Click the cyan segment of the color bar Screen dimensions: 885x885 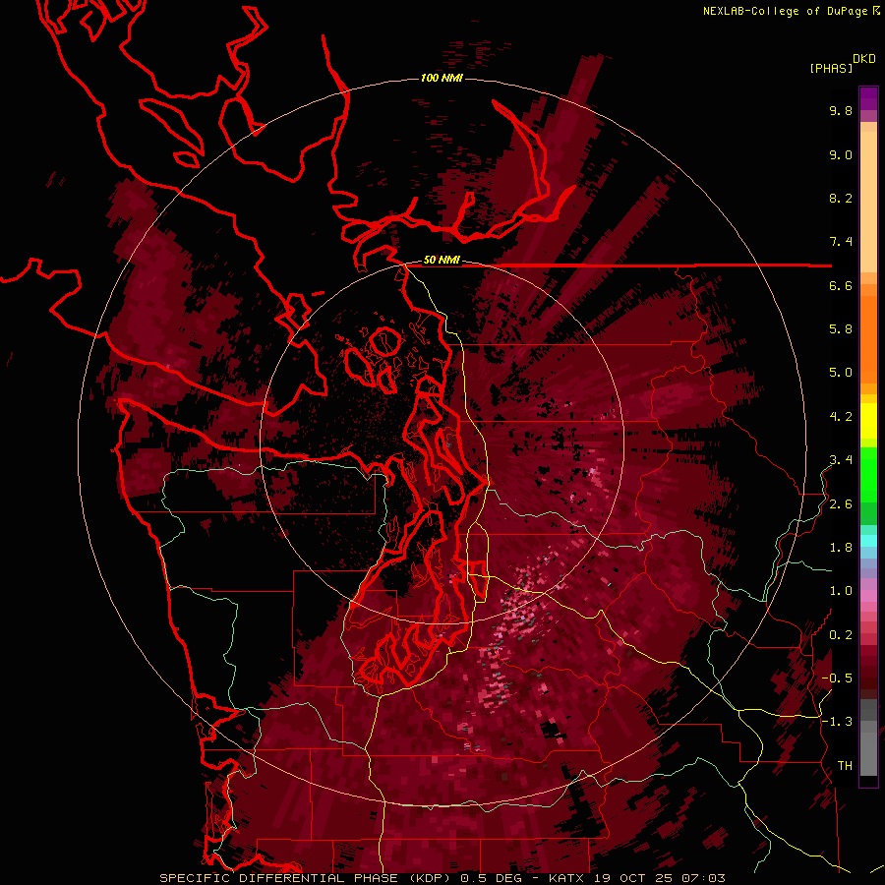point(868,541)
